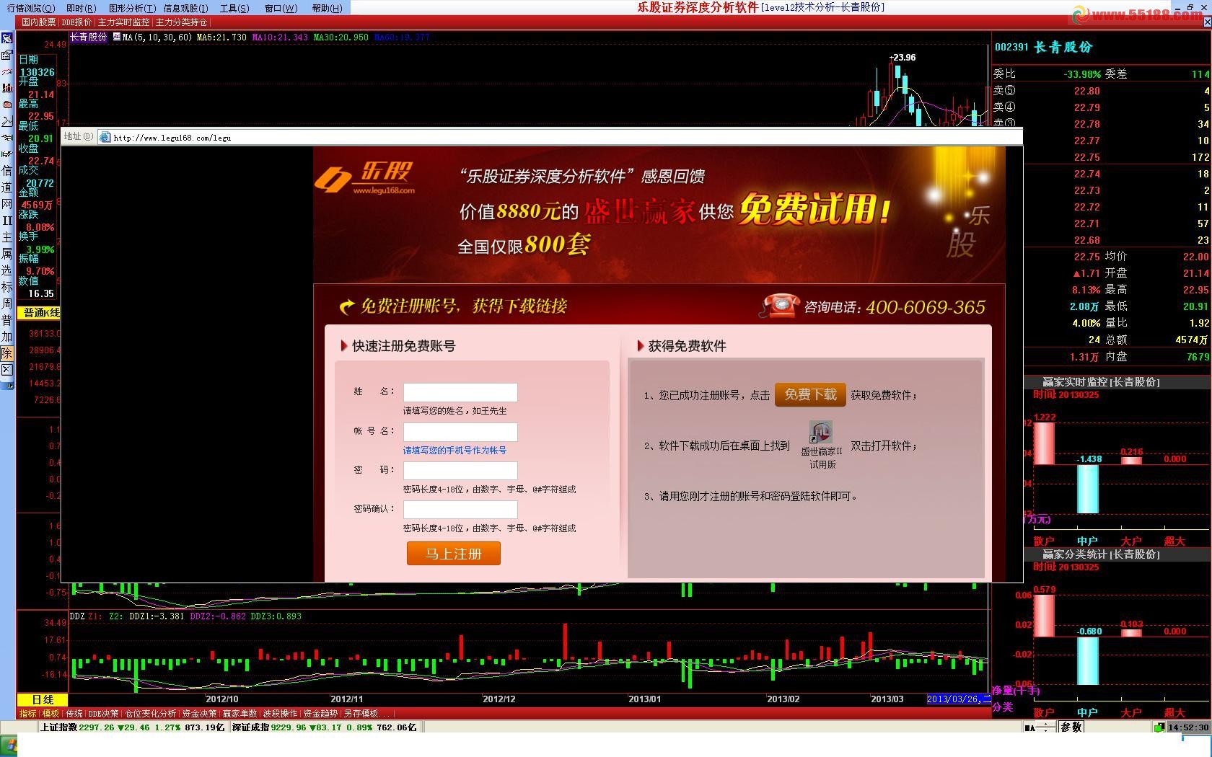The height and width of the screenshot is (757, 1212).
Task: Open the 工具(S) menu
Action: click(234, 8)
